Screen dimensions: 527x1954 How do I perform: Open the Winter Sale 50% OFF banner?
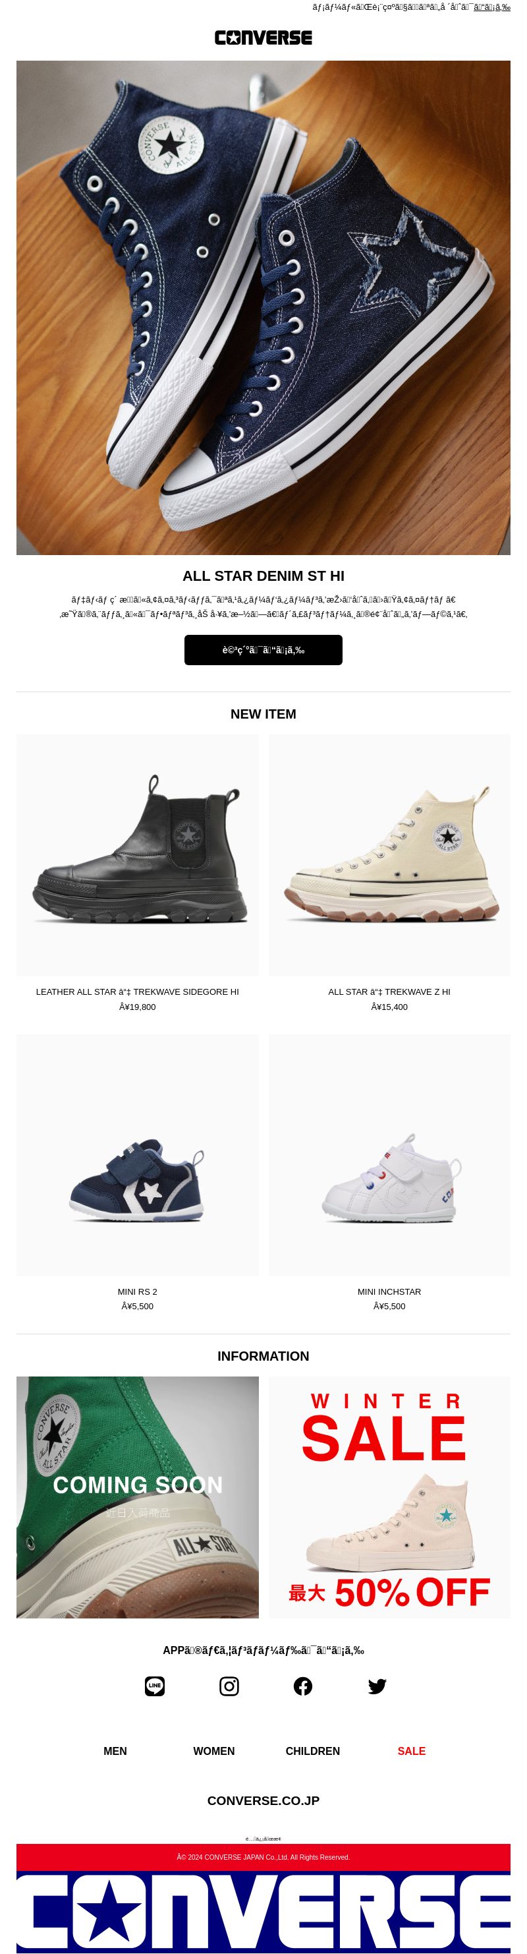[389, 1497]
